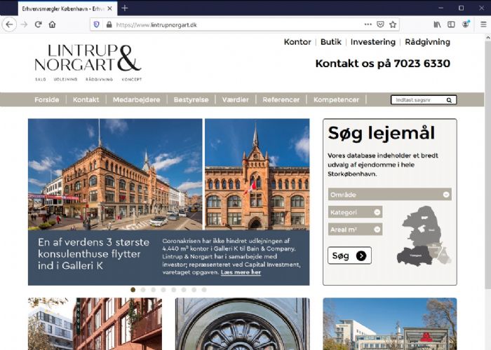
Task: Open the Butik top link
Action: [330, 42]
